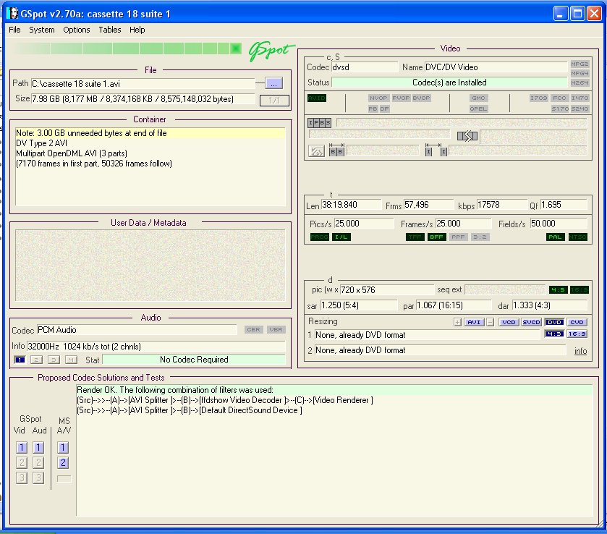Screen dimensions: 607x534
Task: Click the green 4:3 indicator beside seq ext
Action: tap(559, 289)
